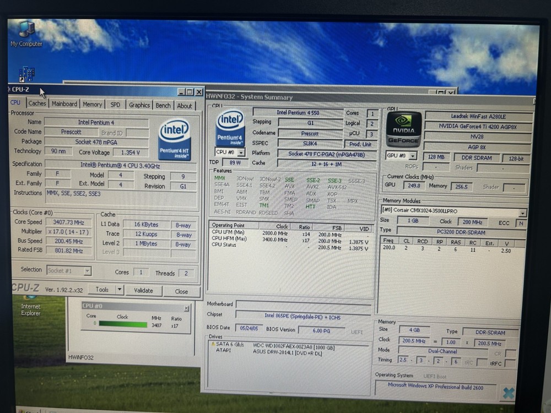The image size is (551, 413).
Task: Click the Multiplier x 17.0 field
Action: [x=68, y=232]
